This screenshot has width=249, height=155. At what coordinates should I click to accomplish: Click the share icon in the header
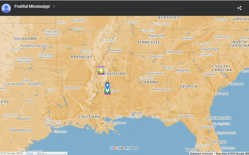click(239, 8)
